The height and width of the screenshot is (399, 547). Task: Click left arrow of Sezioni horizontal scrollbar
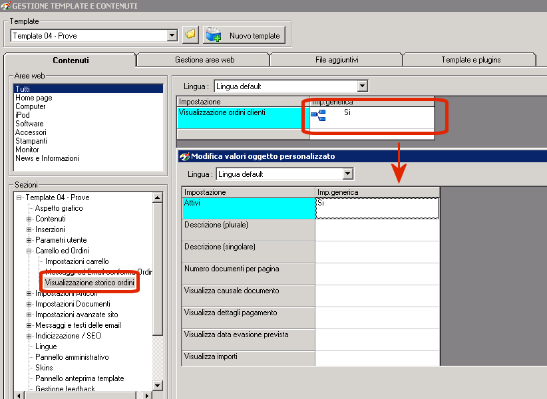[19, 396]
